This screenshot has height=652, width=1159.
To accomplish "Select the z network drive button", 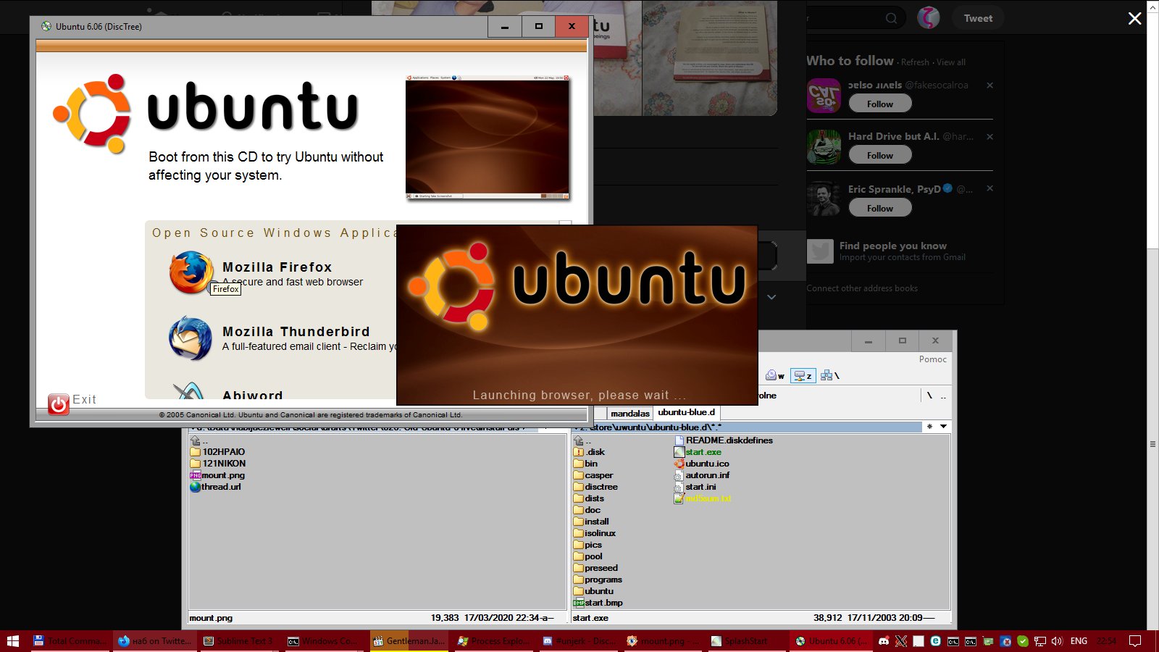I will (803, 375).
